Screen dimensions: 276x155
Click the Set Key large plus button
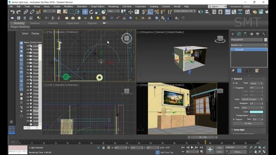(210, 149)
